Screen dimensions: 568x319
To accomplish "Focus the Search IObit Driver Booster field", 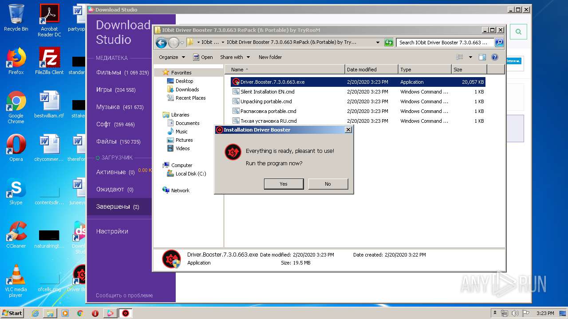I will click(445, 43).
